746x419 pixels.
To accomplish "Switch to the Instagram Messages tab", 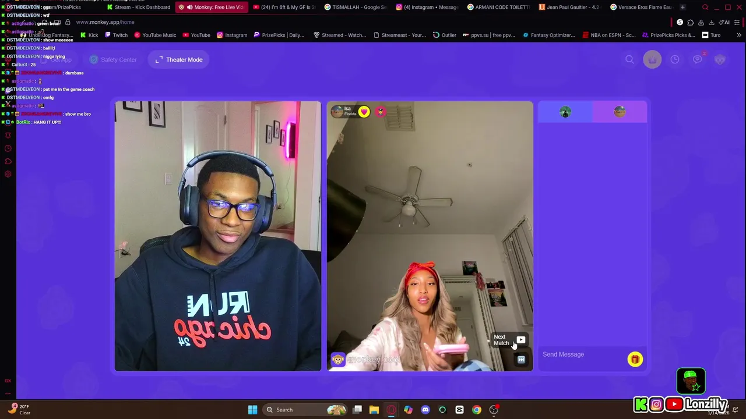I will [428, 7].
